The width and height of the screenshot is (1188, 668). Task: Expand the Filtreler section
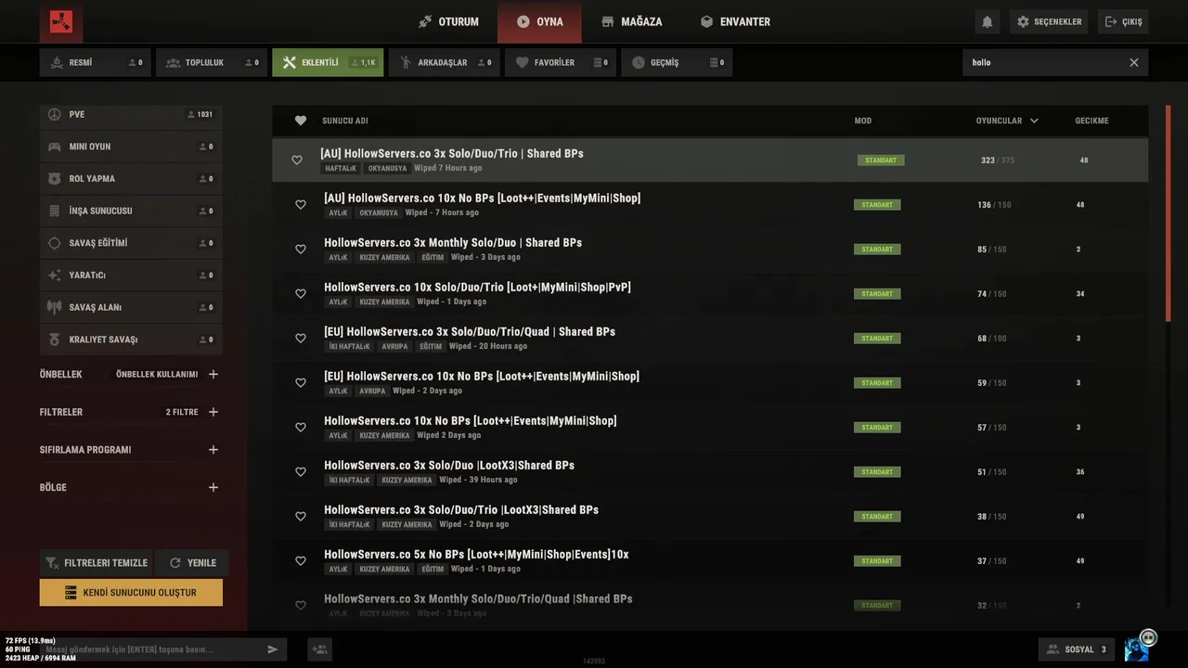click(x=213, y=412)
